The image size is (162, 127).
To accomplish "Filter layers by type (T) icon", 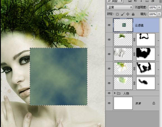I will [141, 1].
